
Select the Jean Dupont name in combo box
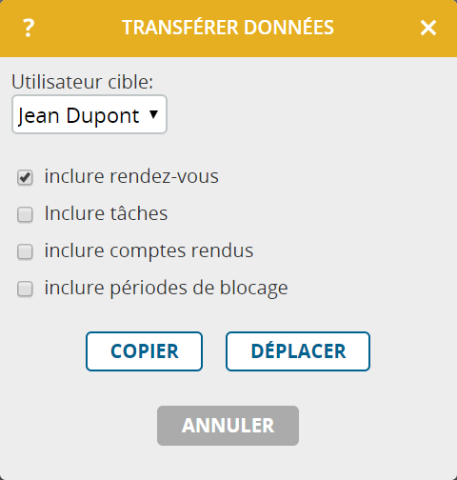(78, 115)
